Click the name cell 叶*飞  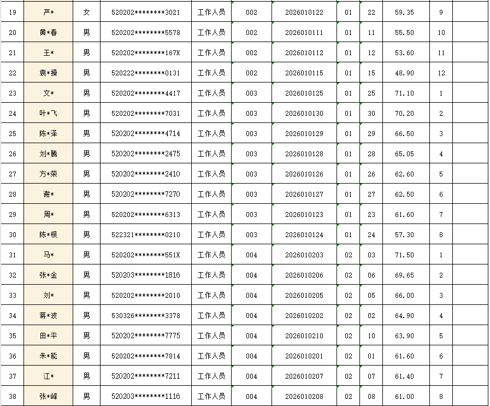48,113
